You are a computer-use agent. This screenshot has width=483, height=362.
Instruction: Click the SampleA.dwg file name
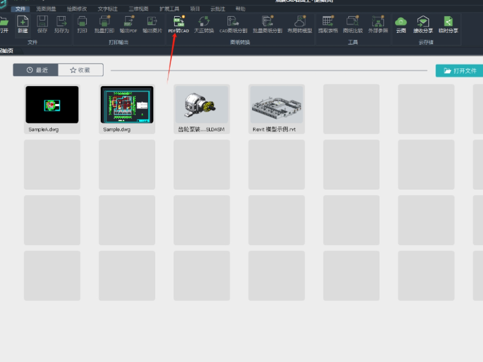pos(44,130)
